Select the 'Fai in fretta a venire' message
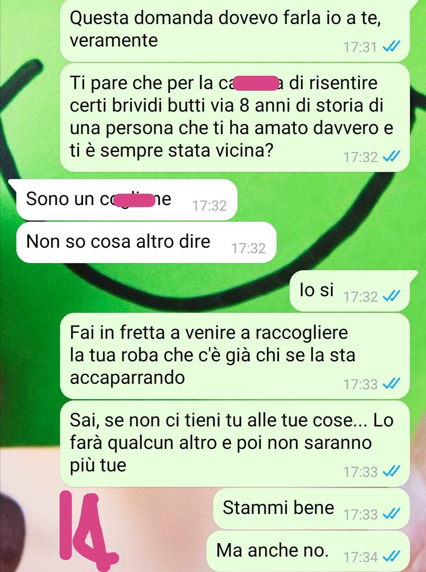426x572 pixels. click(235, 356)
